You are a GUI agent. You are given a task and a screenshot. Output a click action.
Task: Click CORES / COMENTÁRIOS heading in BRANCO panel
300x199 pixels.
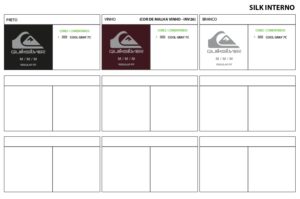pos(270,31)
